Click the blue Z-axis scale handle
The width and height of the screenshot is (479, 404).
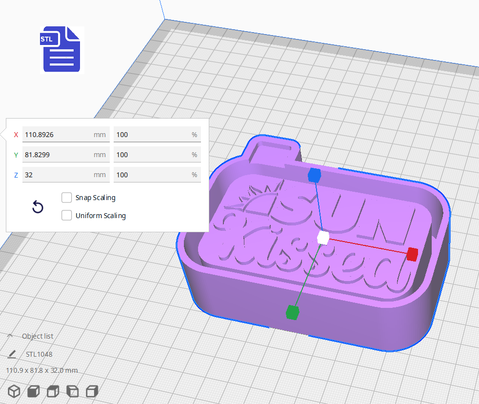(314, 176)
